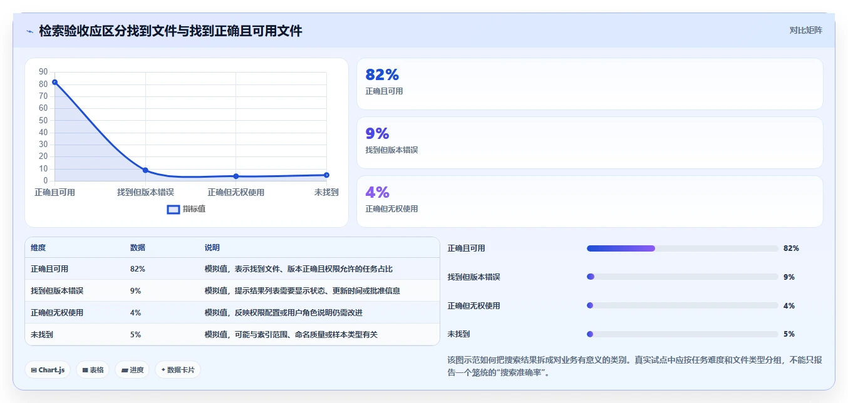The width and height of the screenshot is (848, 403).
Task: Click the Chart.js tag
Action: (48, 370)
